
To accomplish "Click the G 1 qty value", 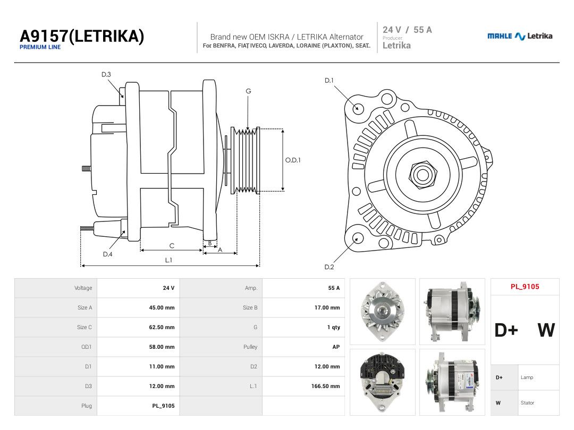I will tap(333, 327).
